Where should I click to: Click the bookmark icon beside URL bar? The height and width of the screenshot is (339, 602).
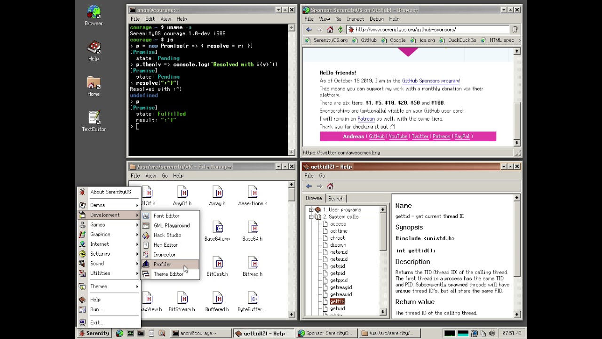[515, 30]
